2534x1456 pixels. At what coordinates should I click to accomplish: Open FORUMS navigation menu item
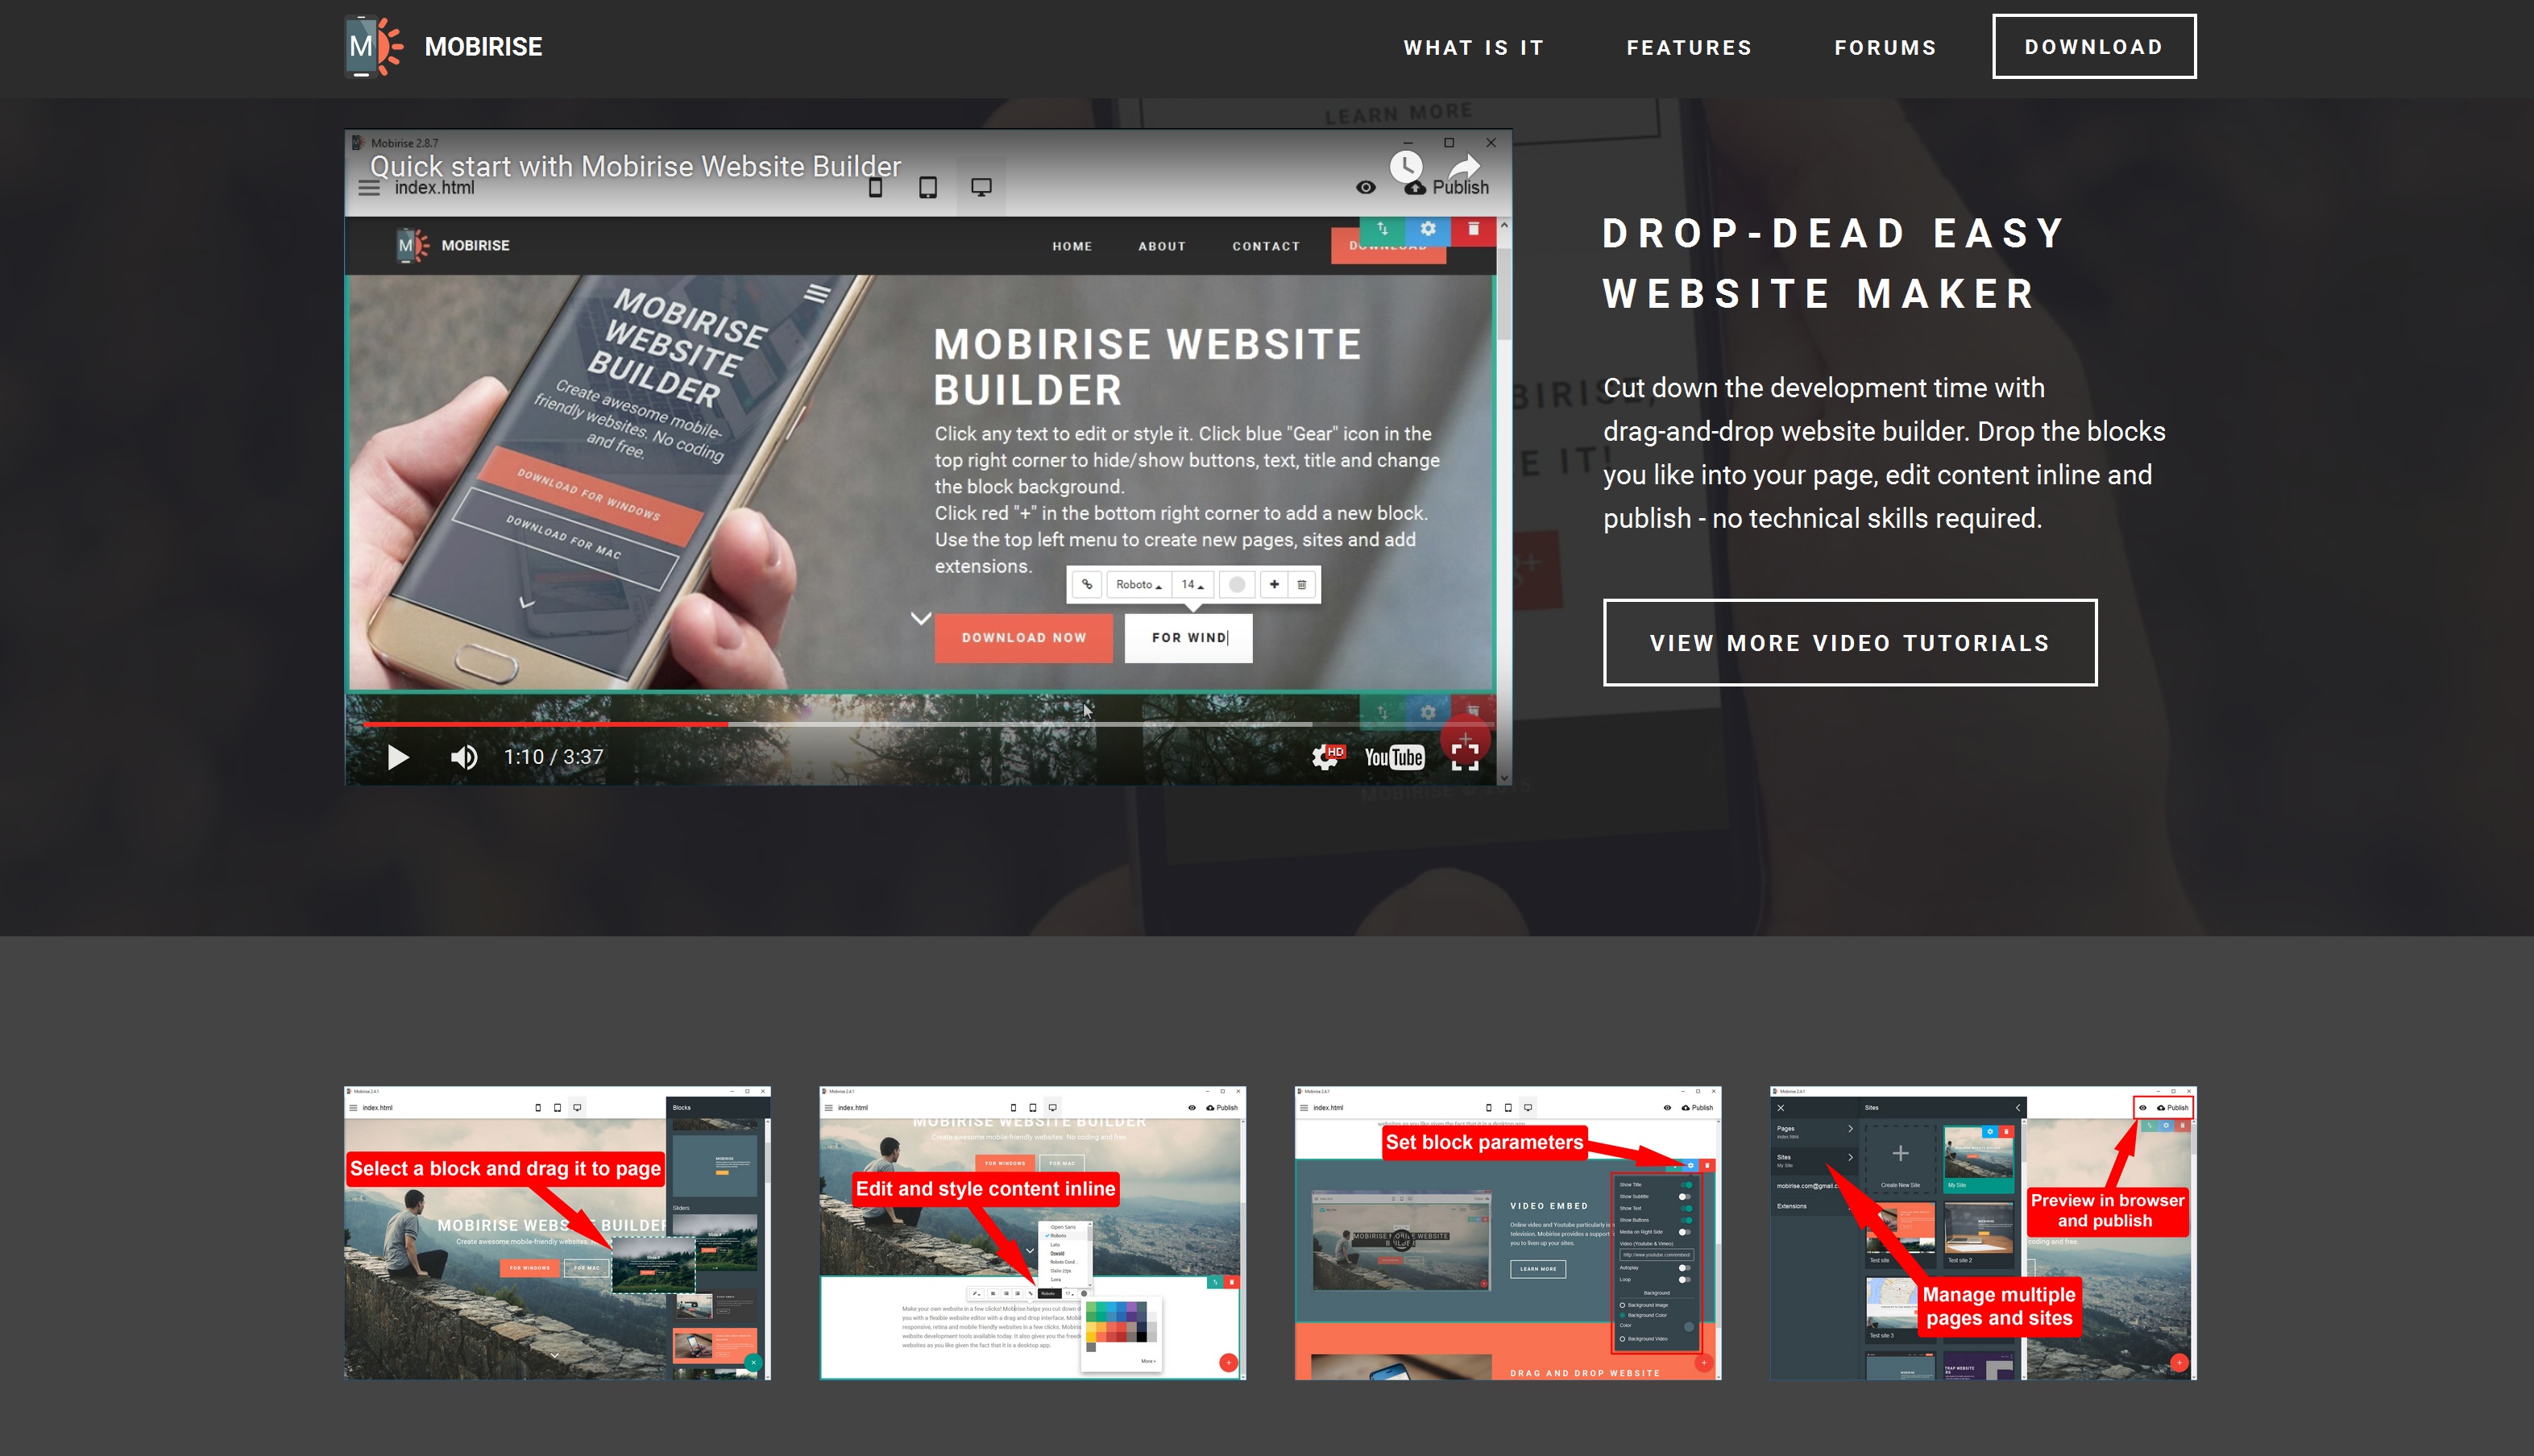point(1886,47)
